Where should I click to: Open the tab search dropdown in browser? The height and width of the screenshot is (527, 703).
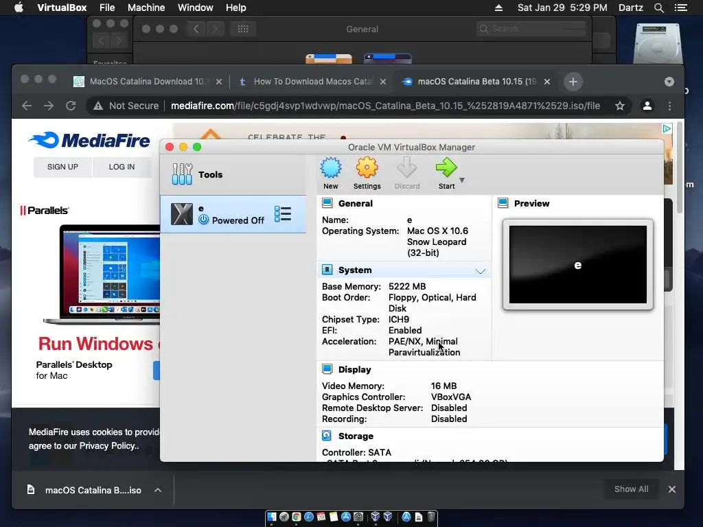669,82
